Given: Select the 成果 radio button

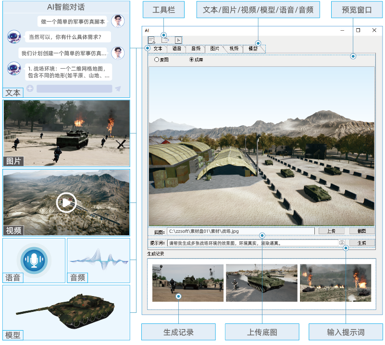Looking at the screenshot, I should point(192,60).
